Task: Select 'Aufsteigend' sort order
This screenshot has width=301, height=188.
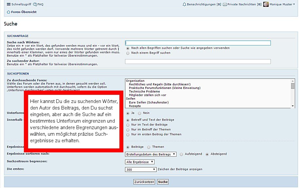Action: tap(181, 154)
